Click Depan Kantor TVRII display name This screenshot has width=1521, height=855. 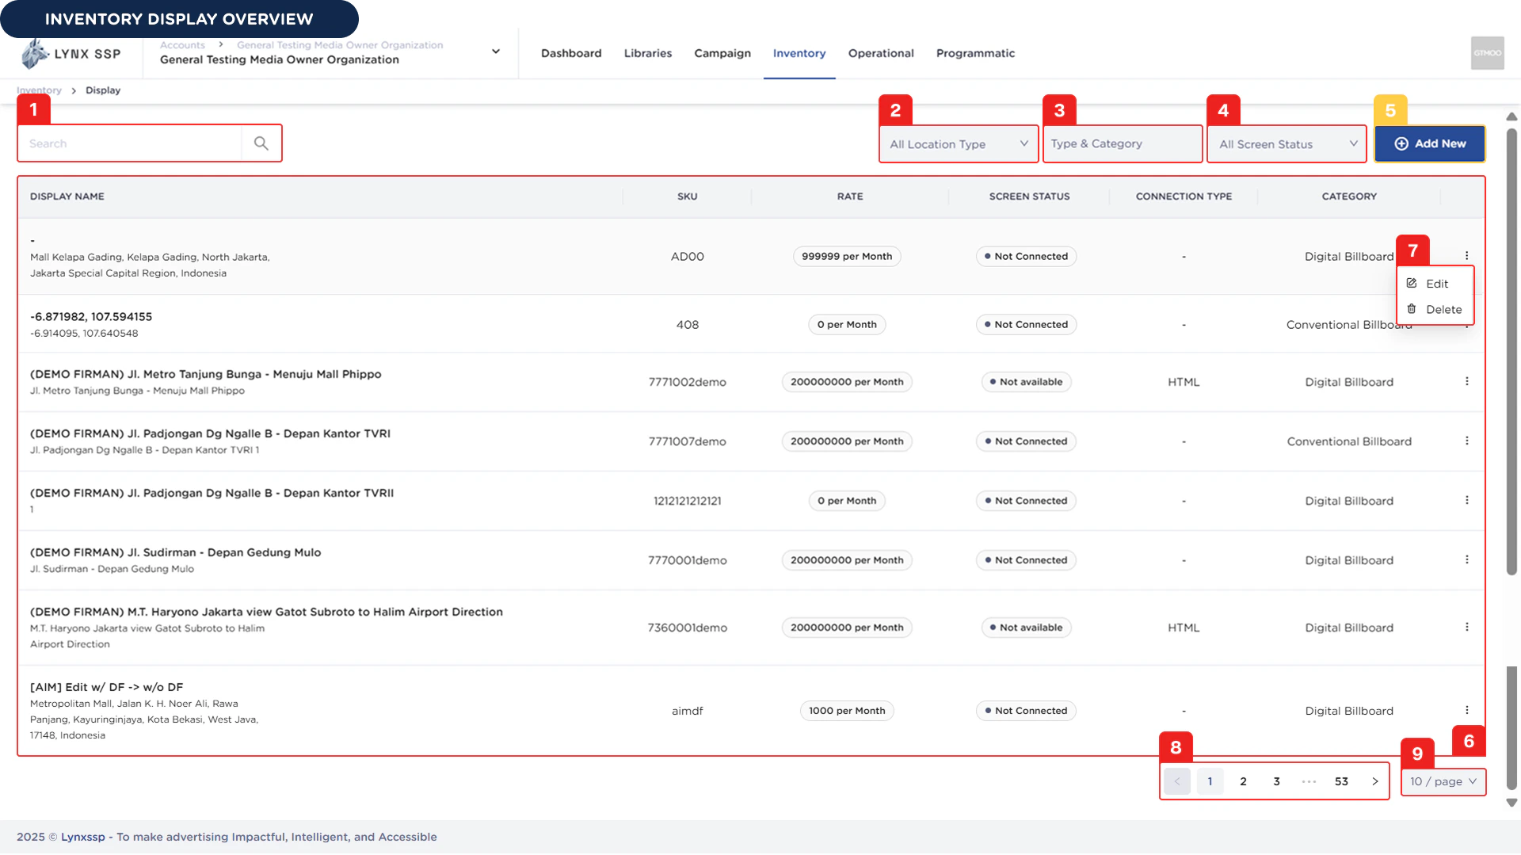[212, 493]
